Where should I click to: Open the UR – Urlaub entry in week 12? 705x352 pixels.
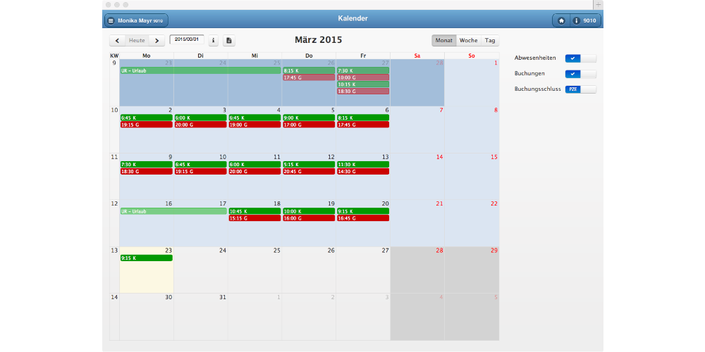pyautogui.click(x=173, y=211)
